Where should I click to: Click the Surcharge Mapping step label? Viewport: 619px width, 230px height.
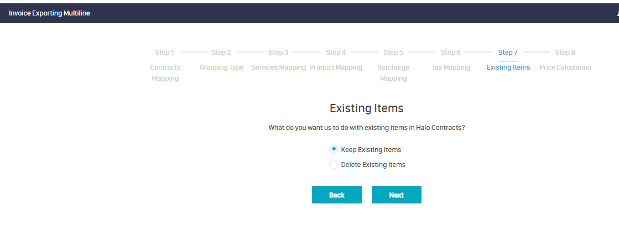[393, 72]
